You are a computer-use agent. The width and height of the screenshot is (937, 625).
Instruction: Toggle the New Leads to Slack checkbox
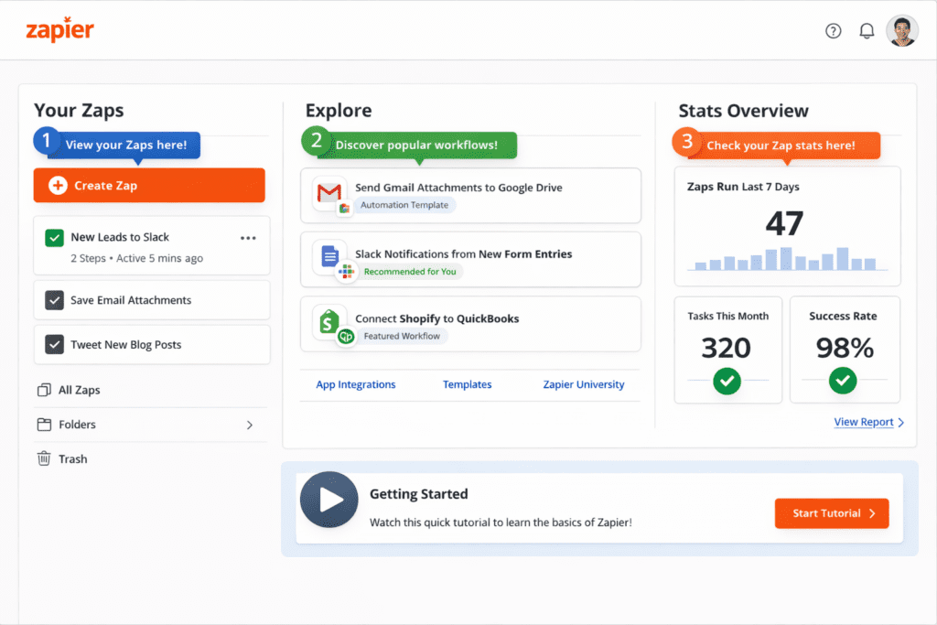54,238
